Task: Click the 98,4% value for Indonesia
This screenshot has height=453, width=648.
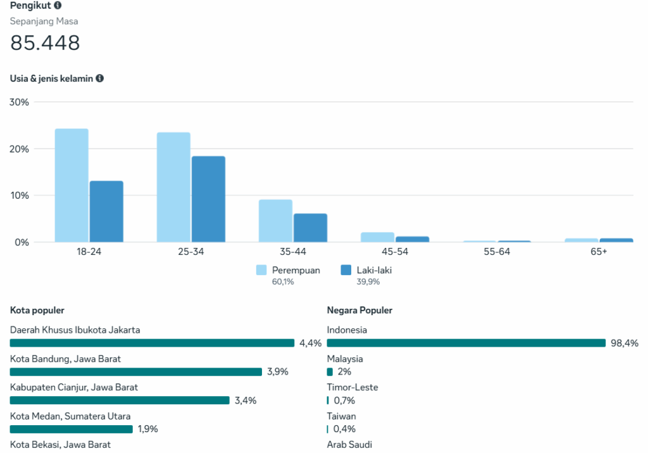Action: (x=625, y=343)
